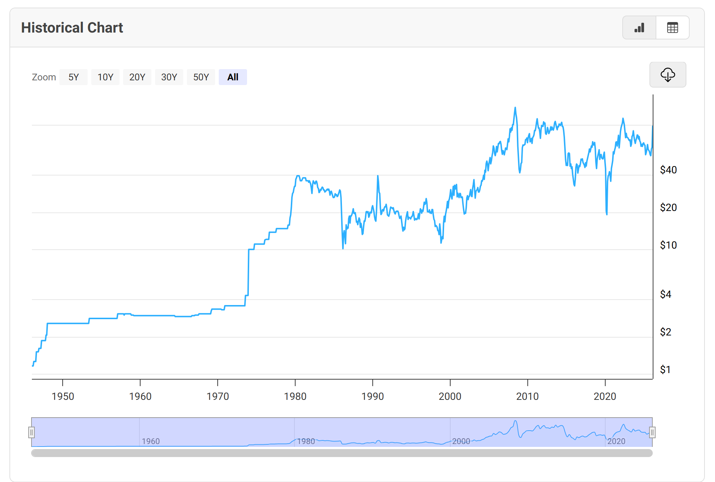This screenshot has height=482, width=715.
Task: Click the gray horizontal scrollbar
Action: (x=342, y=453)
